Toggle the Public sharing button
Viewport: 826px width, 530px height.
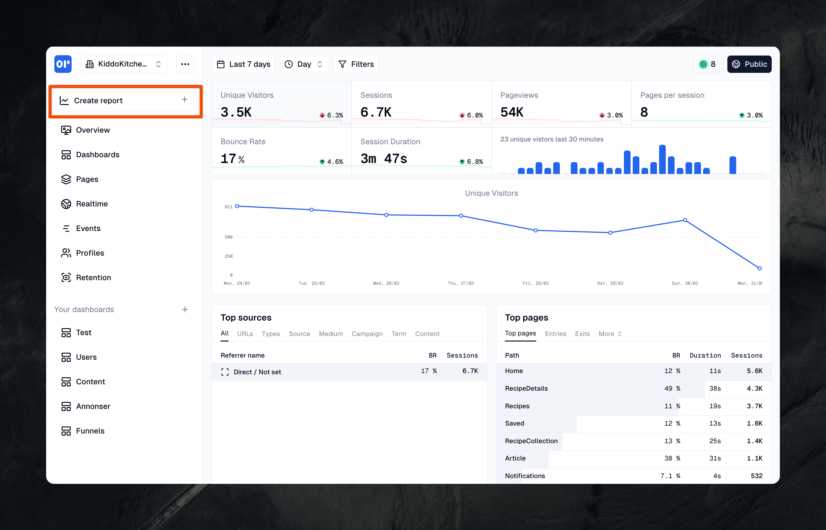(x=749, y=64)
